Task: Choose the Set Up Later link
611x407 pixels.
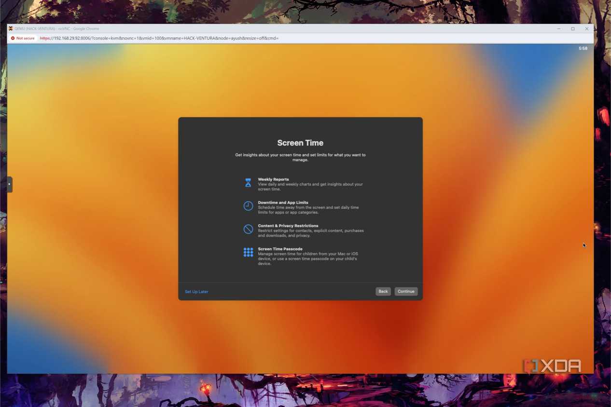Action: click(x=196, y=292)
